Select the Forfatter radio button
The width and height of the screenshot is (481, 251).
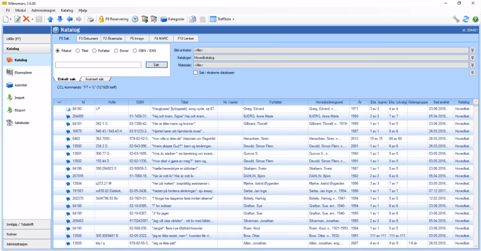[x=94, y=50]
